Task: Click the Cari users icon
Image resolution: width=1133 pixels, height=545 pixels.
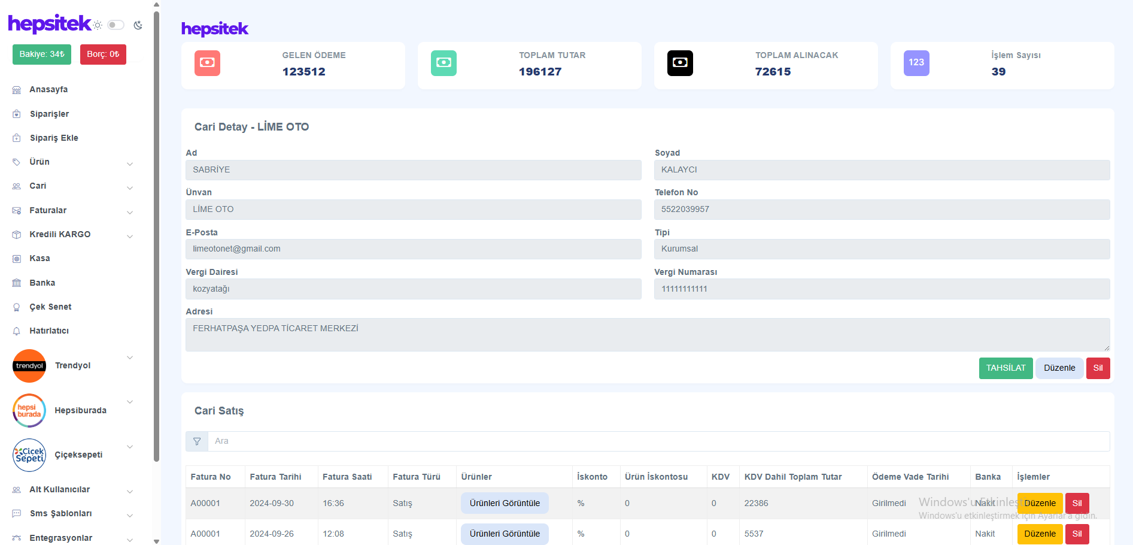Action: click(x=17, y=186)
